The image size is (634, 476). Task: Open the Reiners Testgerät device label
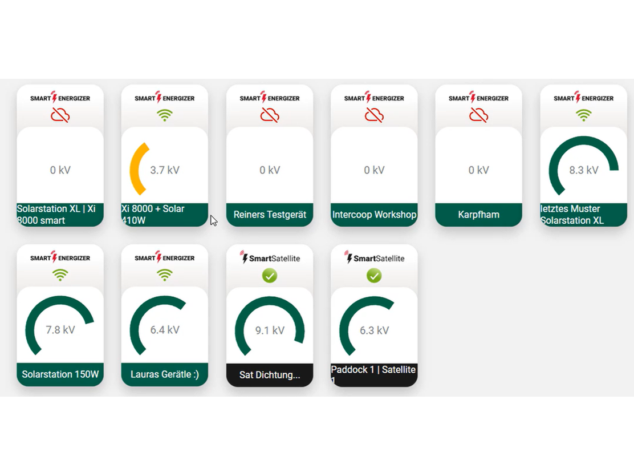(x=270, y=215)
